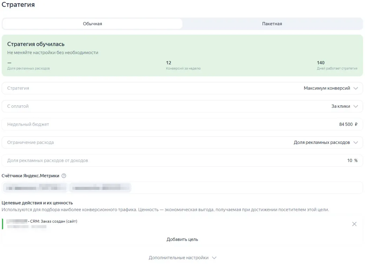
Task: Click the Яндекс.Метрики counters field
Action: tap(182, 188)
